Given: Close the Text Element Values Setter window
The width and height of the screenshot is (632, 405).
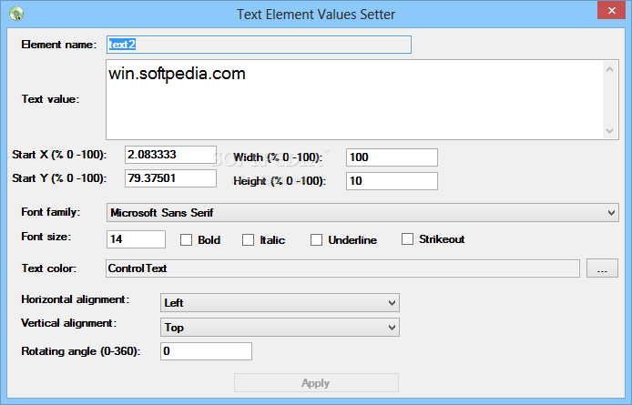Looking at the screenshot, I should point(611,11).
